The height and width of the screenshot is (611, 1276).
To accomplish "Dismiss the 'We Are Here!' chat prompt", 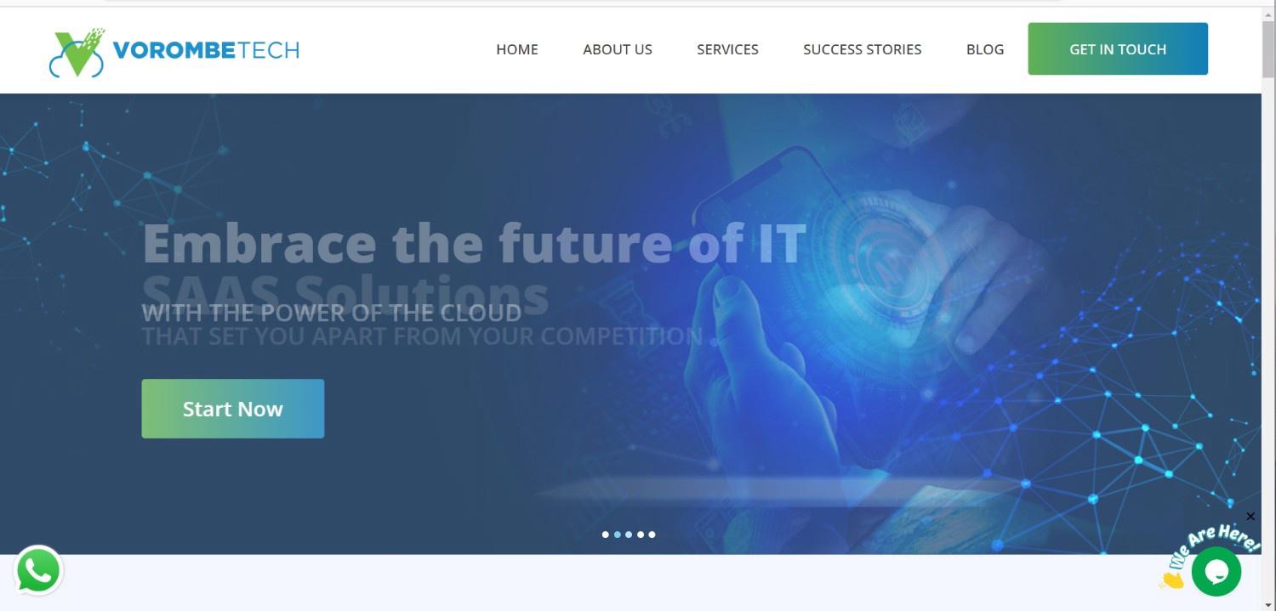I will (x=1250, y=516).
